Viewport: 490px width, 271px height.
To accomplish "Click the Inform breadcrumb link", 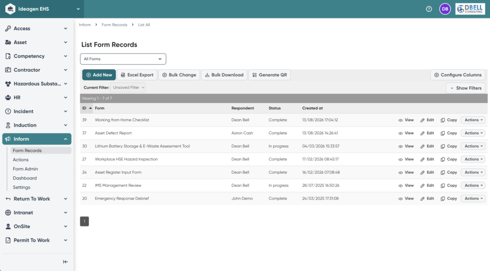I will [x=85, y=25].
